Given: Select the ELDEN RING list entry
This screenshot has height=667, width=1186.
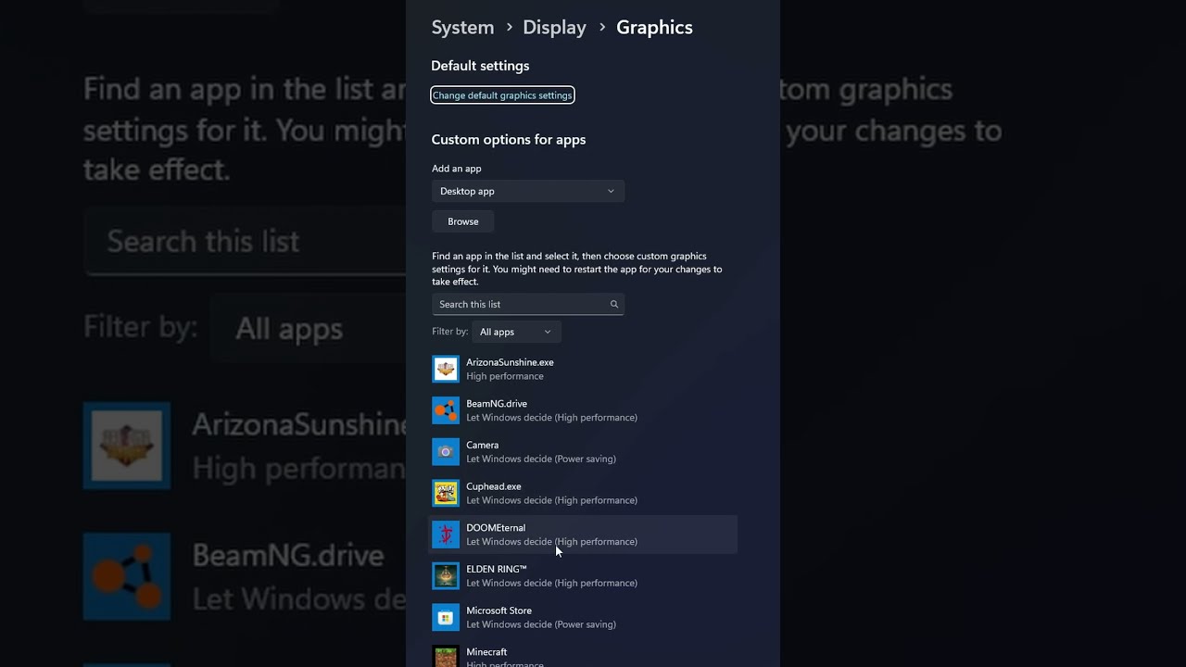Looking at the screenshot, I should pyautogui.click(x=584, y=576).
